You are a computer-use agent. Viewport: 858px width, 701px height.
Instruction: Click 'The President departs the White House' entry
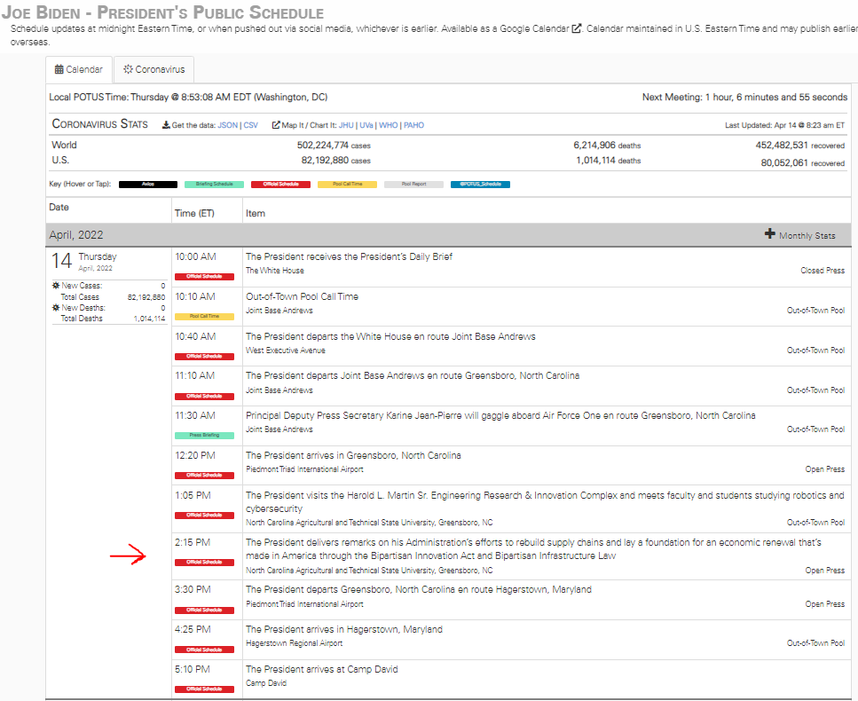coord(390,336)
